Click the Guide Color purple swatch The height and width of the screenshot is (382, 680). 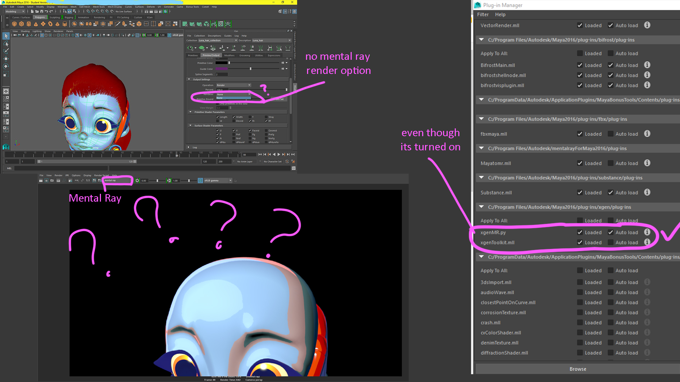tap(221, 69)
